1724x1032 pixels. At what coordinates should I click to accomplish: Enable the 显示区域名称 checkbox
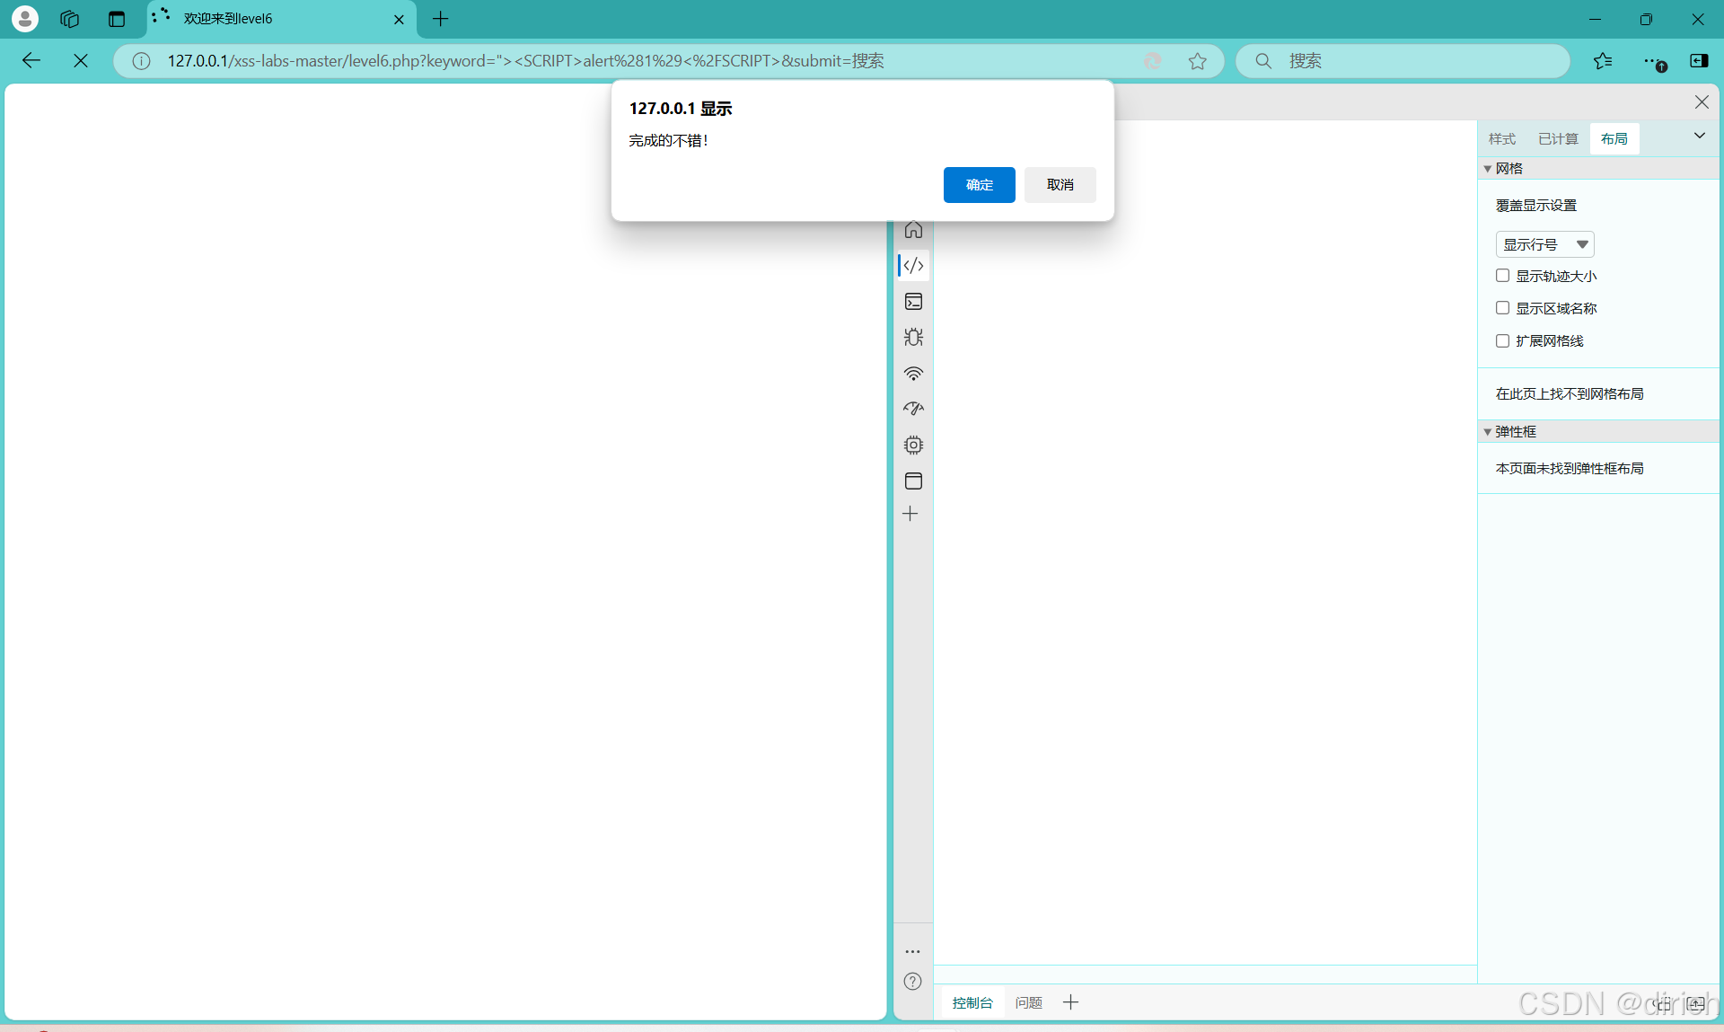tap(1502, 308)
